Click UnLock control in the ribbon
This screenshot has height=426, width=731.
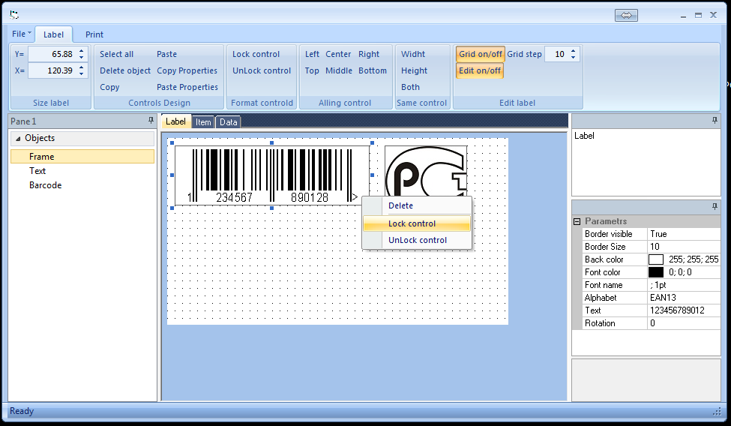point(262,70)
